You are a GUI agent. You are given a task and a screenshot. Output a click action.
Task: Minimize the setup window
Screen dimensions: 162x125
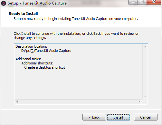click(133, 2)
